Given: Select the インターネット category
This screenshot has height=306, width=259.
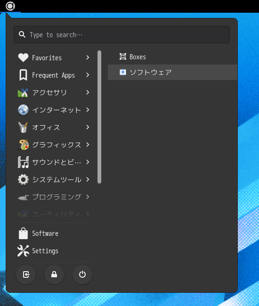Looking at the screenshot, I should point(54,110).
